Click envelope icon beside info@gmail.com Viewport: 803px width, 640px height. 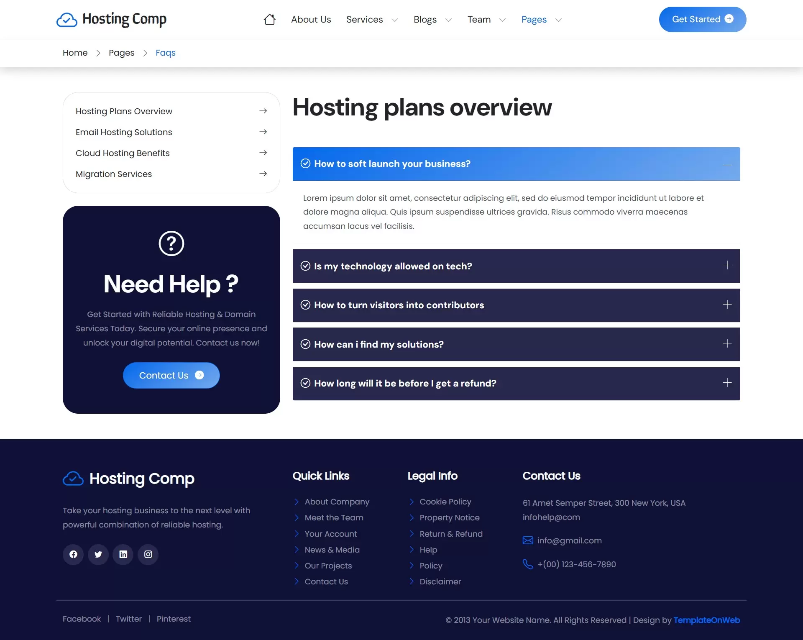(528, 540)
